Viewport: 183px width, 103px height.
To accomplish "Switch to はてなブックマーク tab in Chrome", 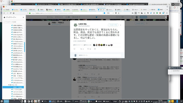I will 45,4.
